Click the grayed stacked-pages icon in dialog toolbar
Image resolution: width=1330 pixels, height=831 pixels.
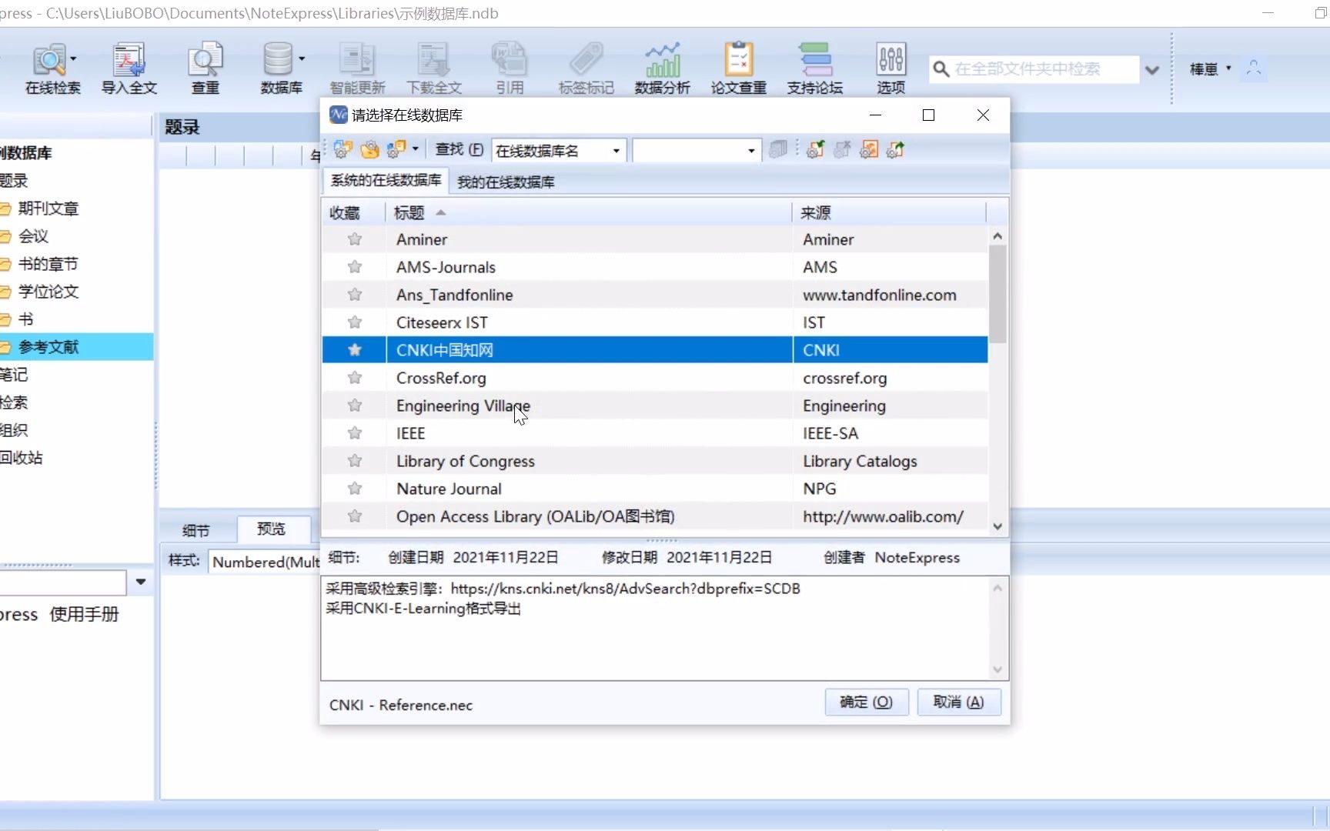pos(778,149)
